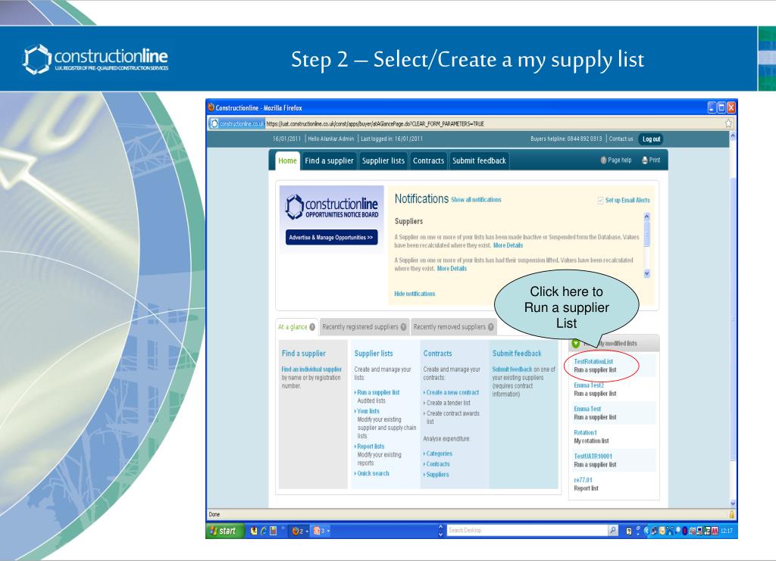Viewport: 776px width, 561px height.
Task: Click first More Details link about inactive supplier
Action: 508,245
